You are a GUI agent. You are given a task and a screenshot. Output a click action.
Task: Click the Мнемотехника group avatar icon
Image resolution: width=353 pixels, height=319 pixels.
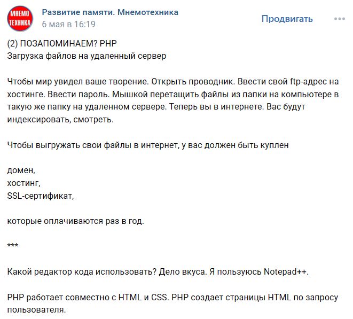click(x=20, y=19)
